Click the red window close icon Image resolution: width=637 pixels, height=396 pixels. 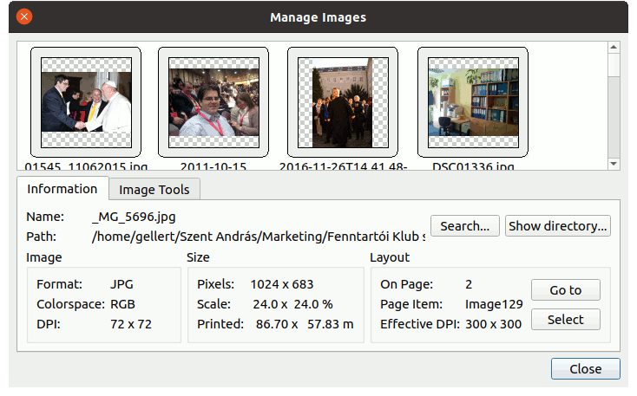coord(24,16)
